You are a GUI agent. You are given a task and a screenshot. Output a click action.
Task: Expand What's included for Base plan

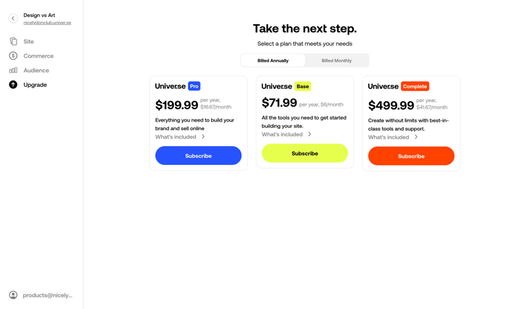pos(287,134)
